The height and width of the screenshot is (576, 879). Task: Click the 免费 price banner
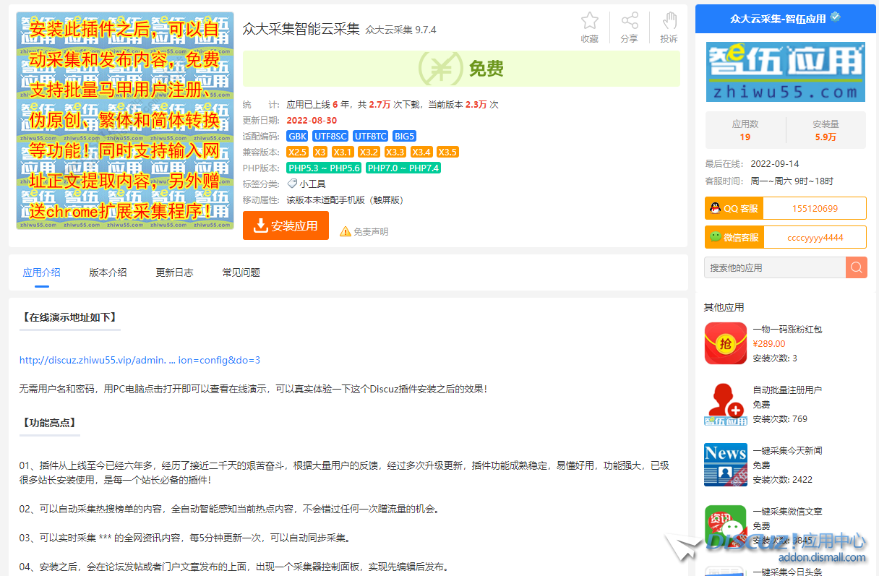[x=461, y=69]
